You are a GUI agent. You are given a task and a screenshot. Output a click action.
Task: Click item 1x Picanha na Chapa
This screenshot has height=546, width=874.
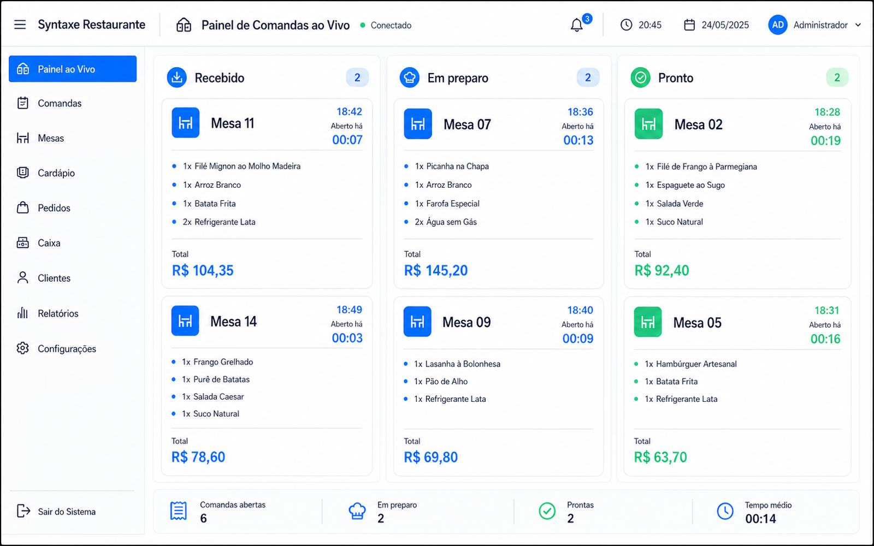tap(452, 166)
